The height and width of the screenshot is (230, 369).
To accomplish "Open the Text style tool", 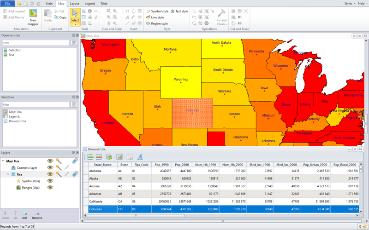I will pos(179,11).
